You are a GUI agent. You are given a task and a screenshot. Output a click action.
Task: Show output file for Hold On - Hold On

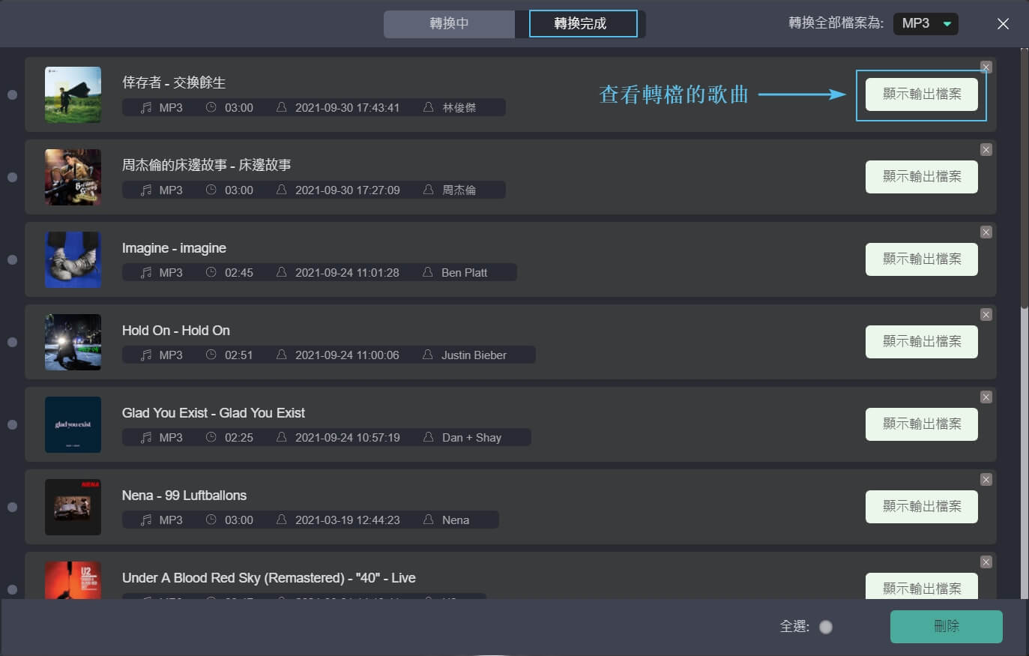point(922,342)
